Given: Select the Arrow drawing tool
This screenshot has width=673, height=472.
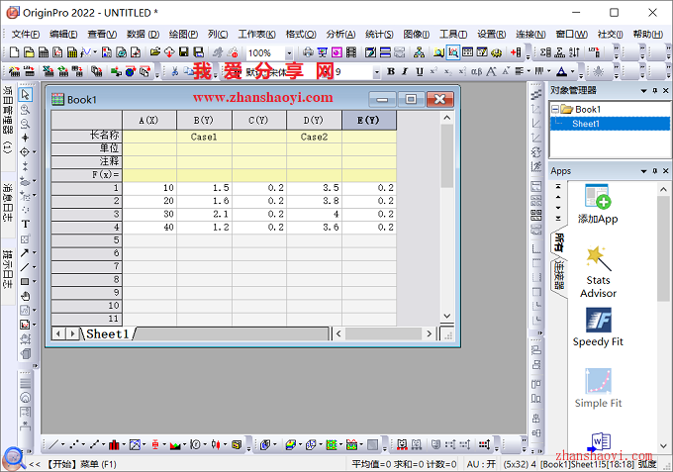Looking at the screenshot, I should tap(25, 252).
